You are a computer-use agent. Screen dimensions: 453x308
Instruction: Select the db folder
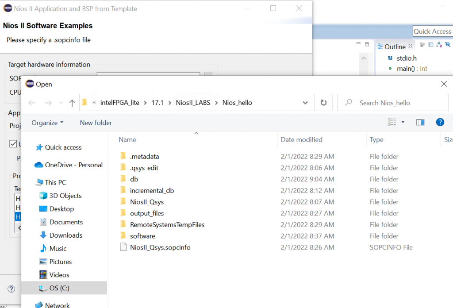pos(134,179)
